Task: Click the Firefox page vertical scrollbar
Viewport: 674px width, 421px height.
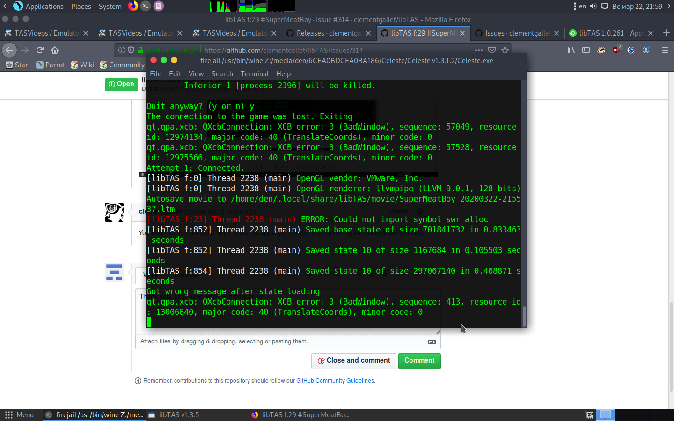Action: [671, 346]
